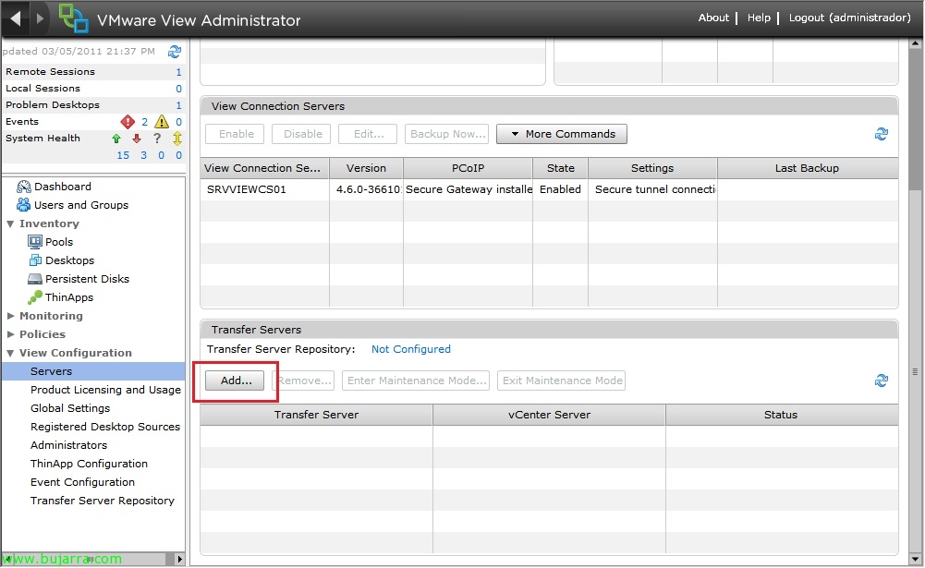Sort by the PCoIP column header
The width and height of the screenshot is (925, 568).
[468, 169]
